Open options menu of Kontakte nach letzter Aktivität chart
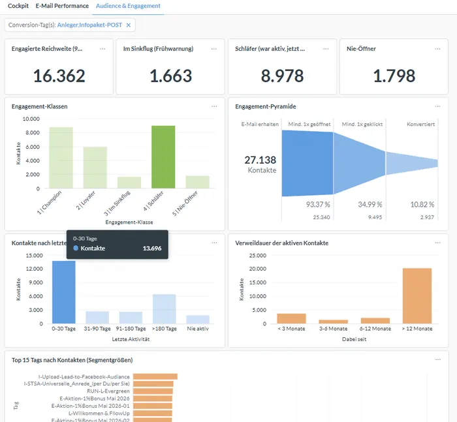 point(214,243)
